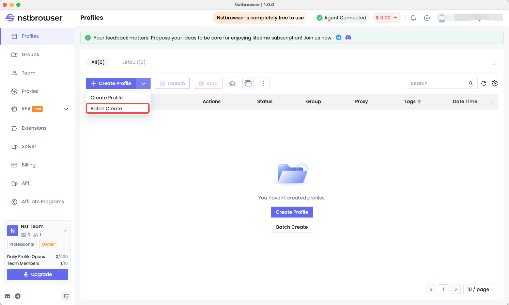Click the nstbrowser logo
Viewport: 509px width, 305px height.
coord(34,18)
